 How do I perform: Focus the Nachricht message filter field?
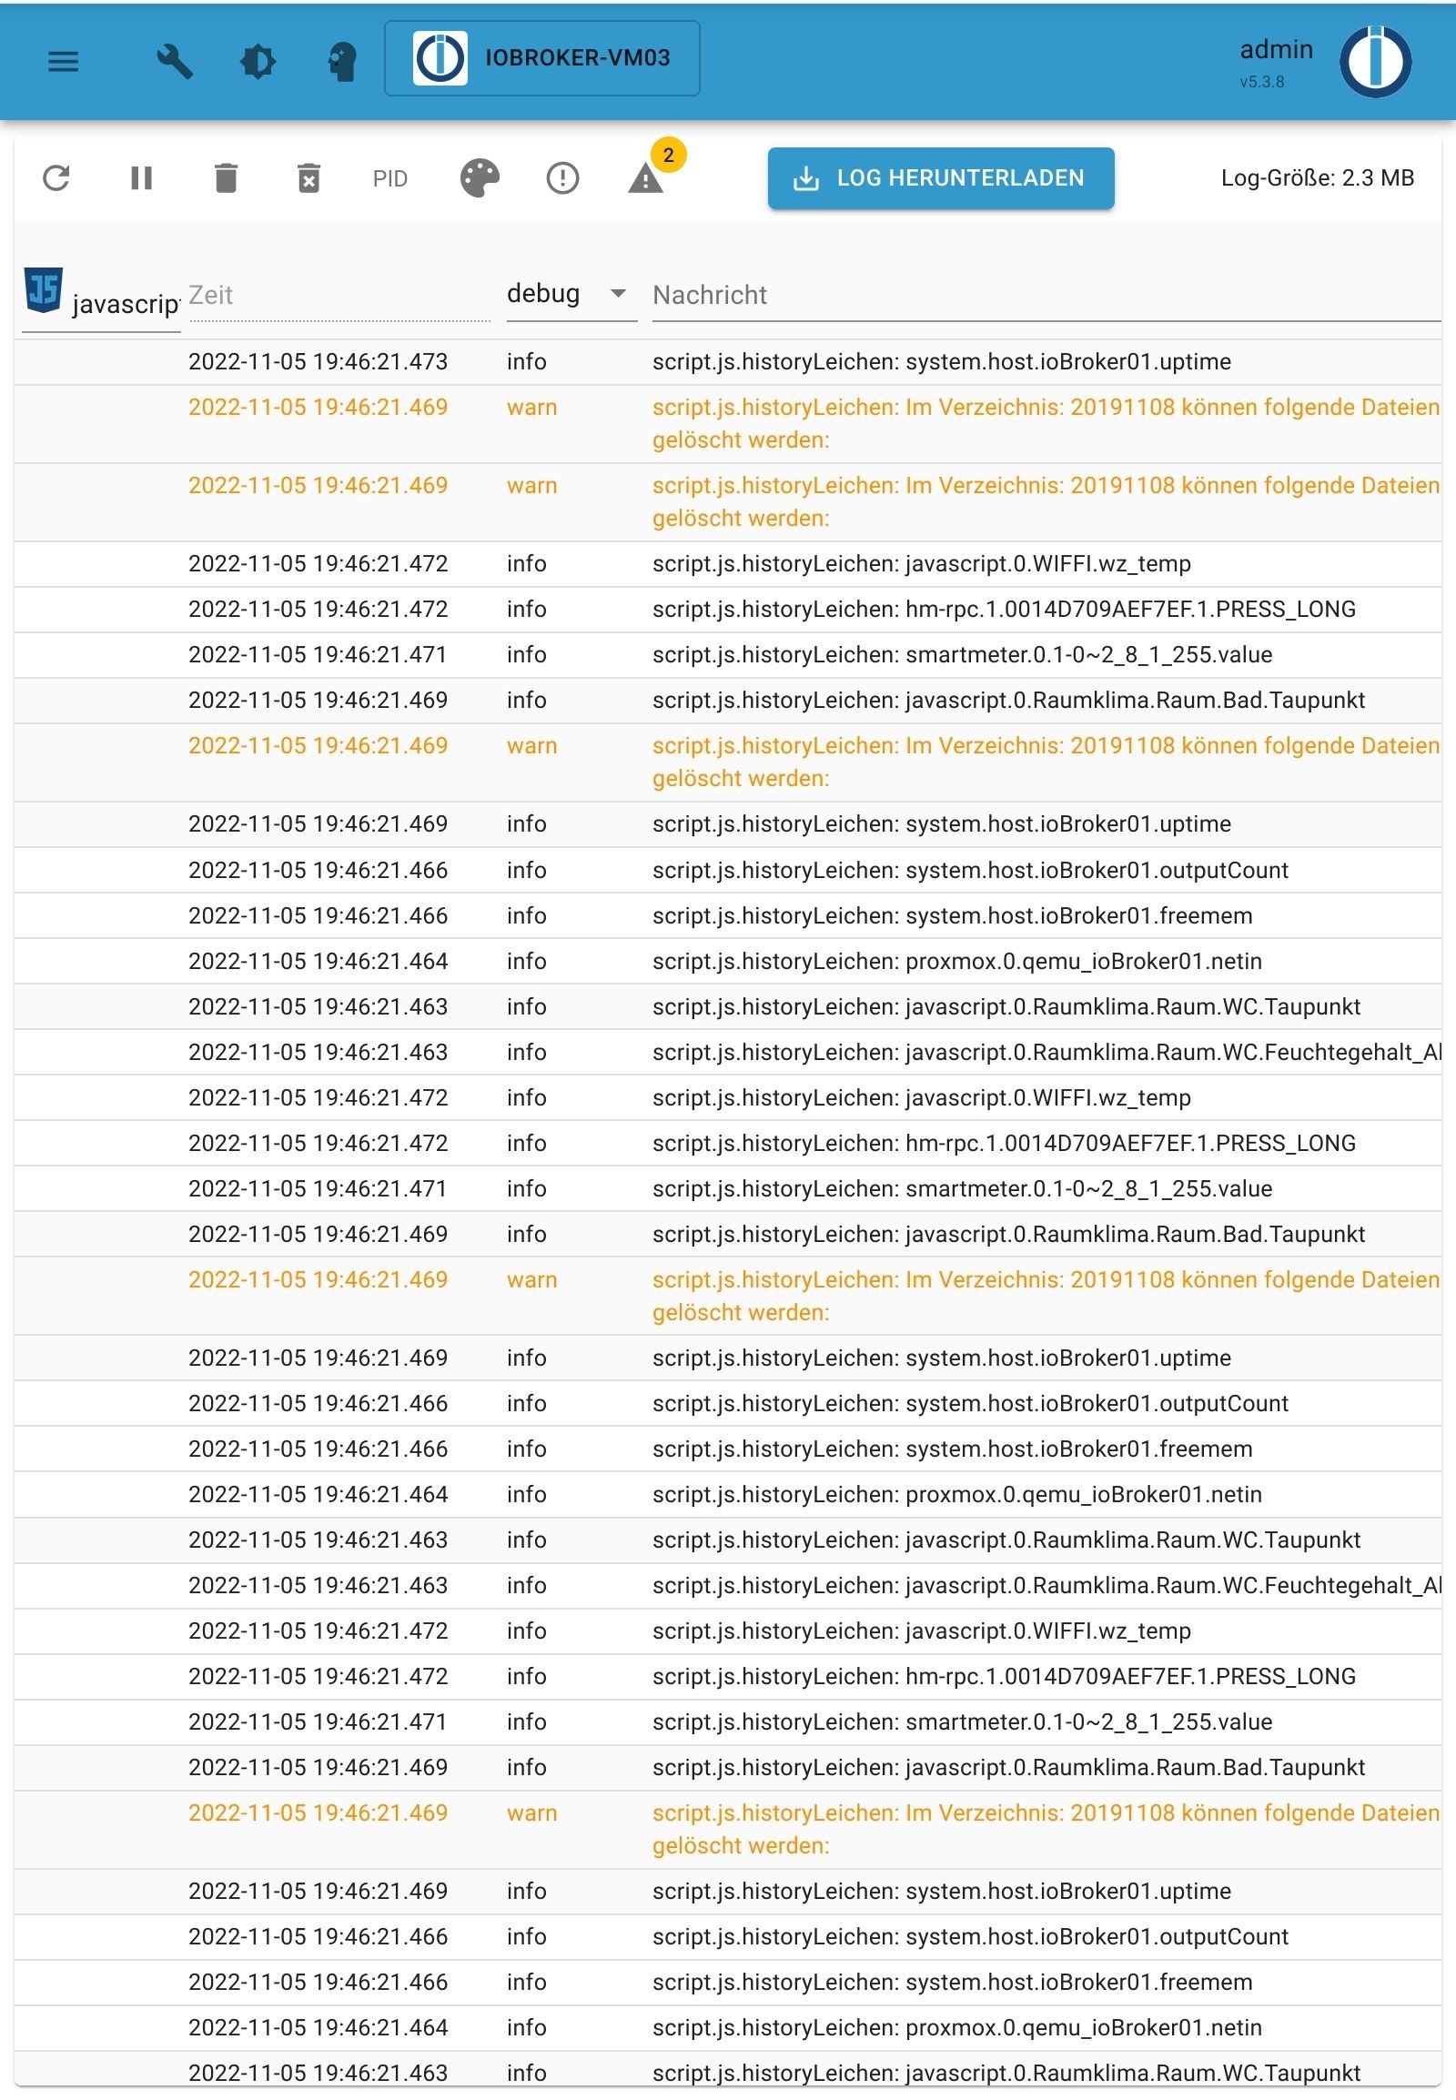pos(1046,296)
